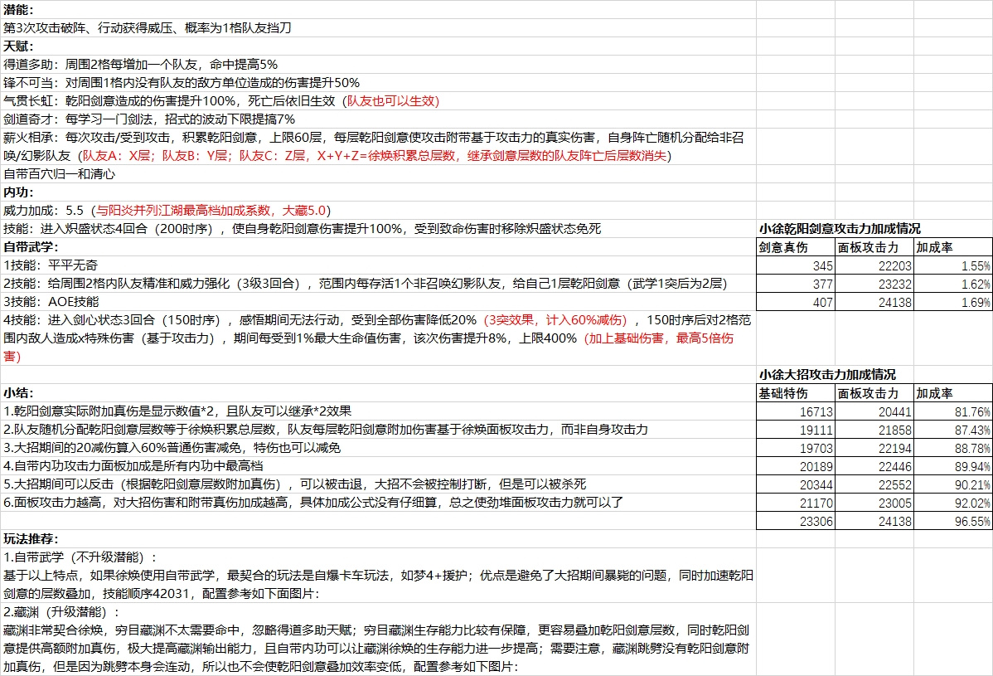
Task: Click the 96.55% cell
Action: click(953, 521)
